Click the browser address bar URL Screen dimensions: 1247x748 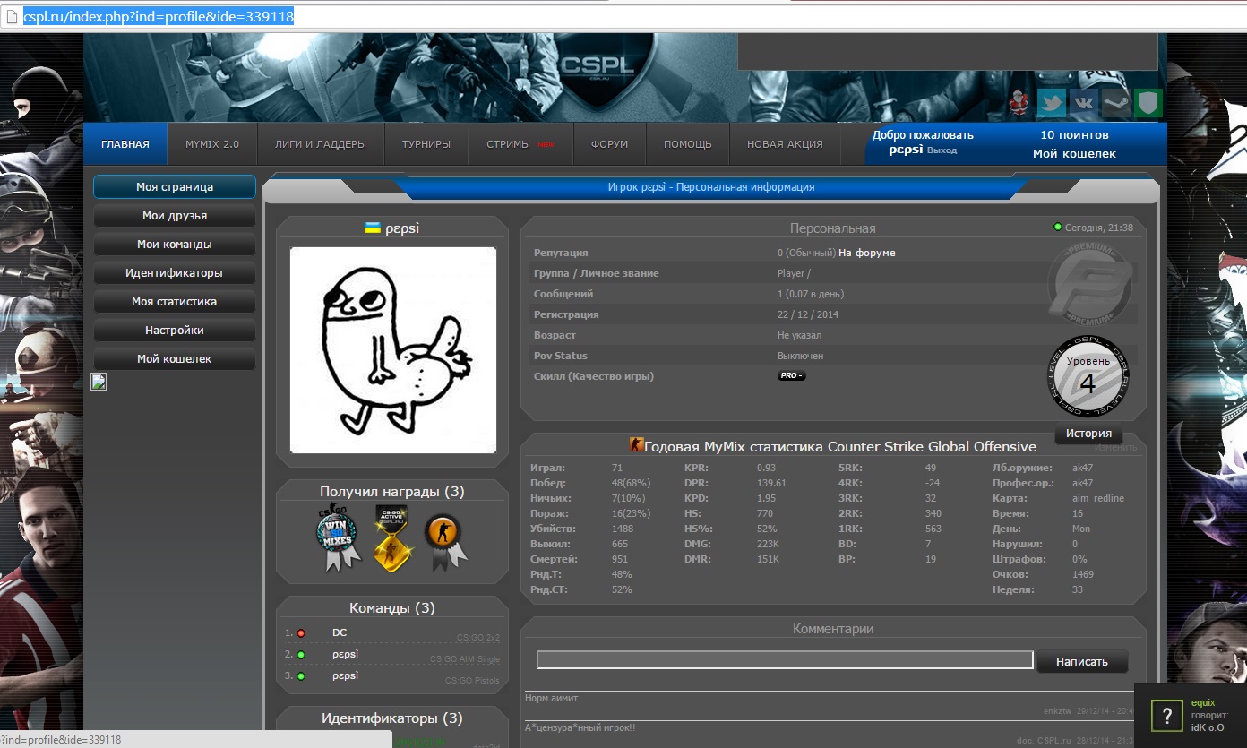(x=159, y=16)
